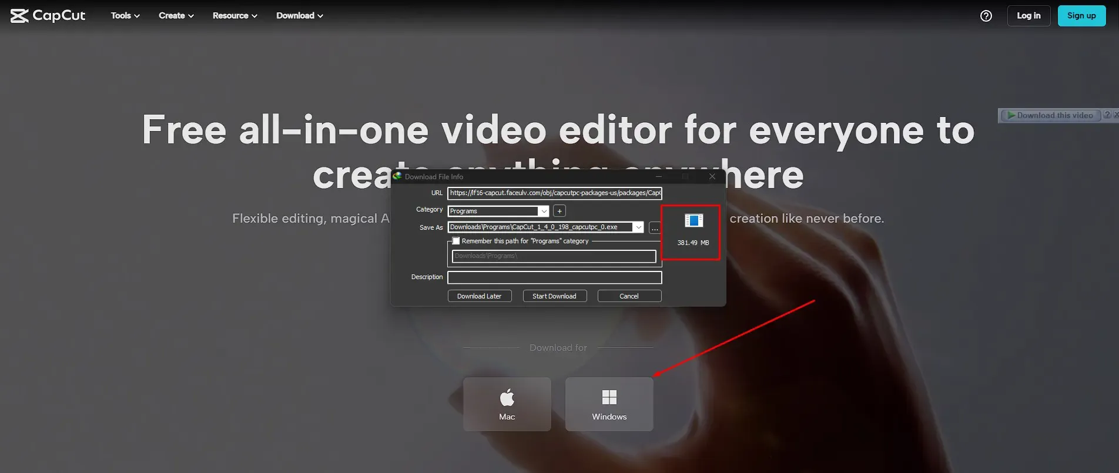
Task: Click the Description input field
Action: click(554, 277)
